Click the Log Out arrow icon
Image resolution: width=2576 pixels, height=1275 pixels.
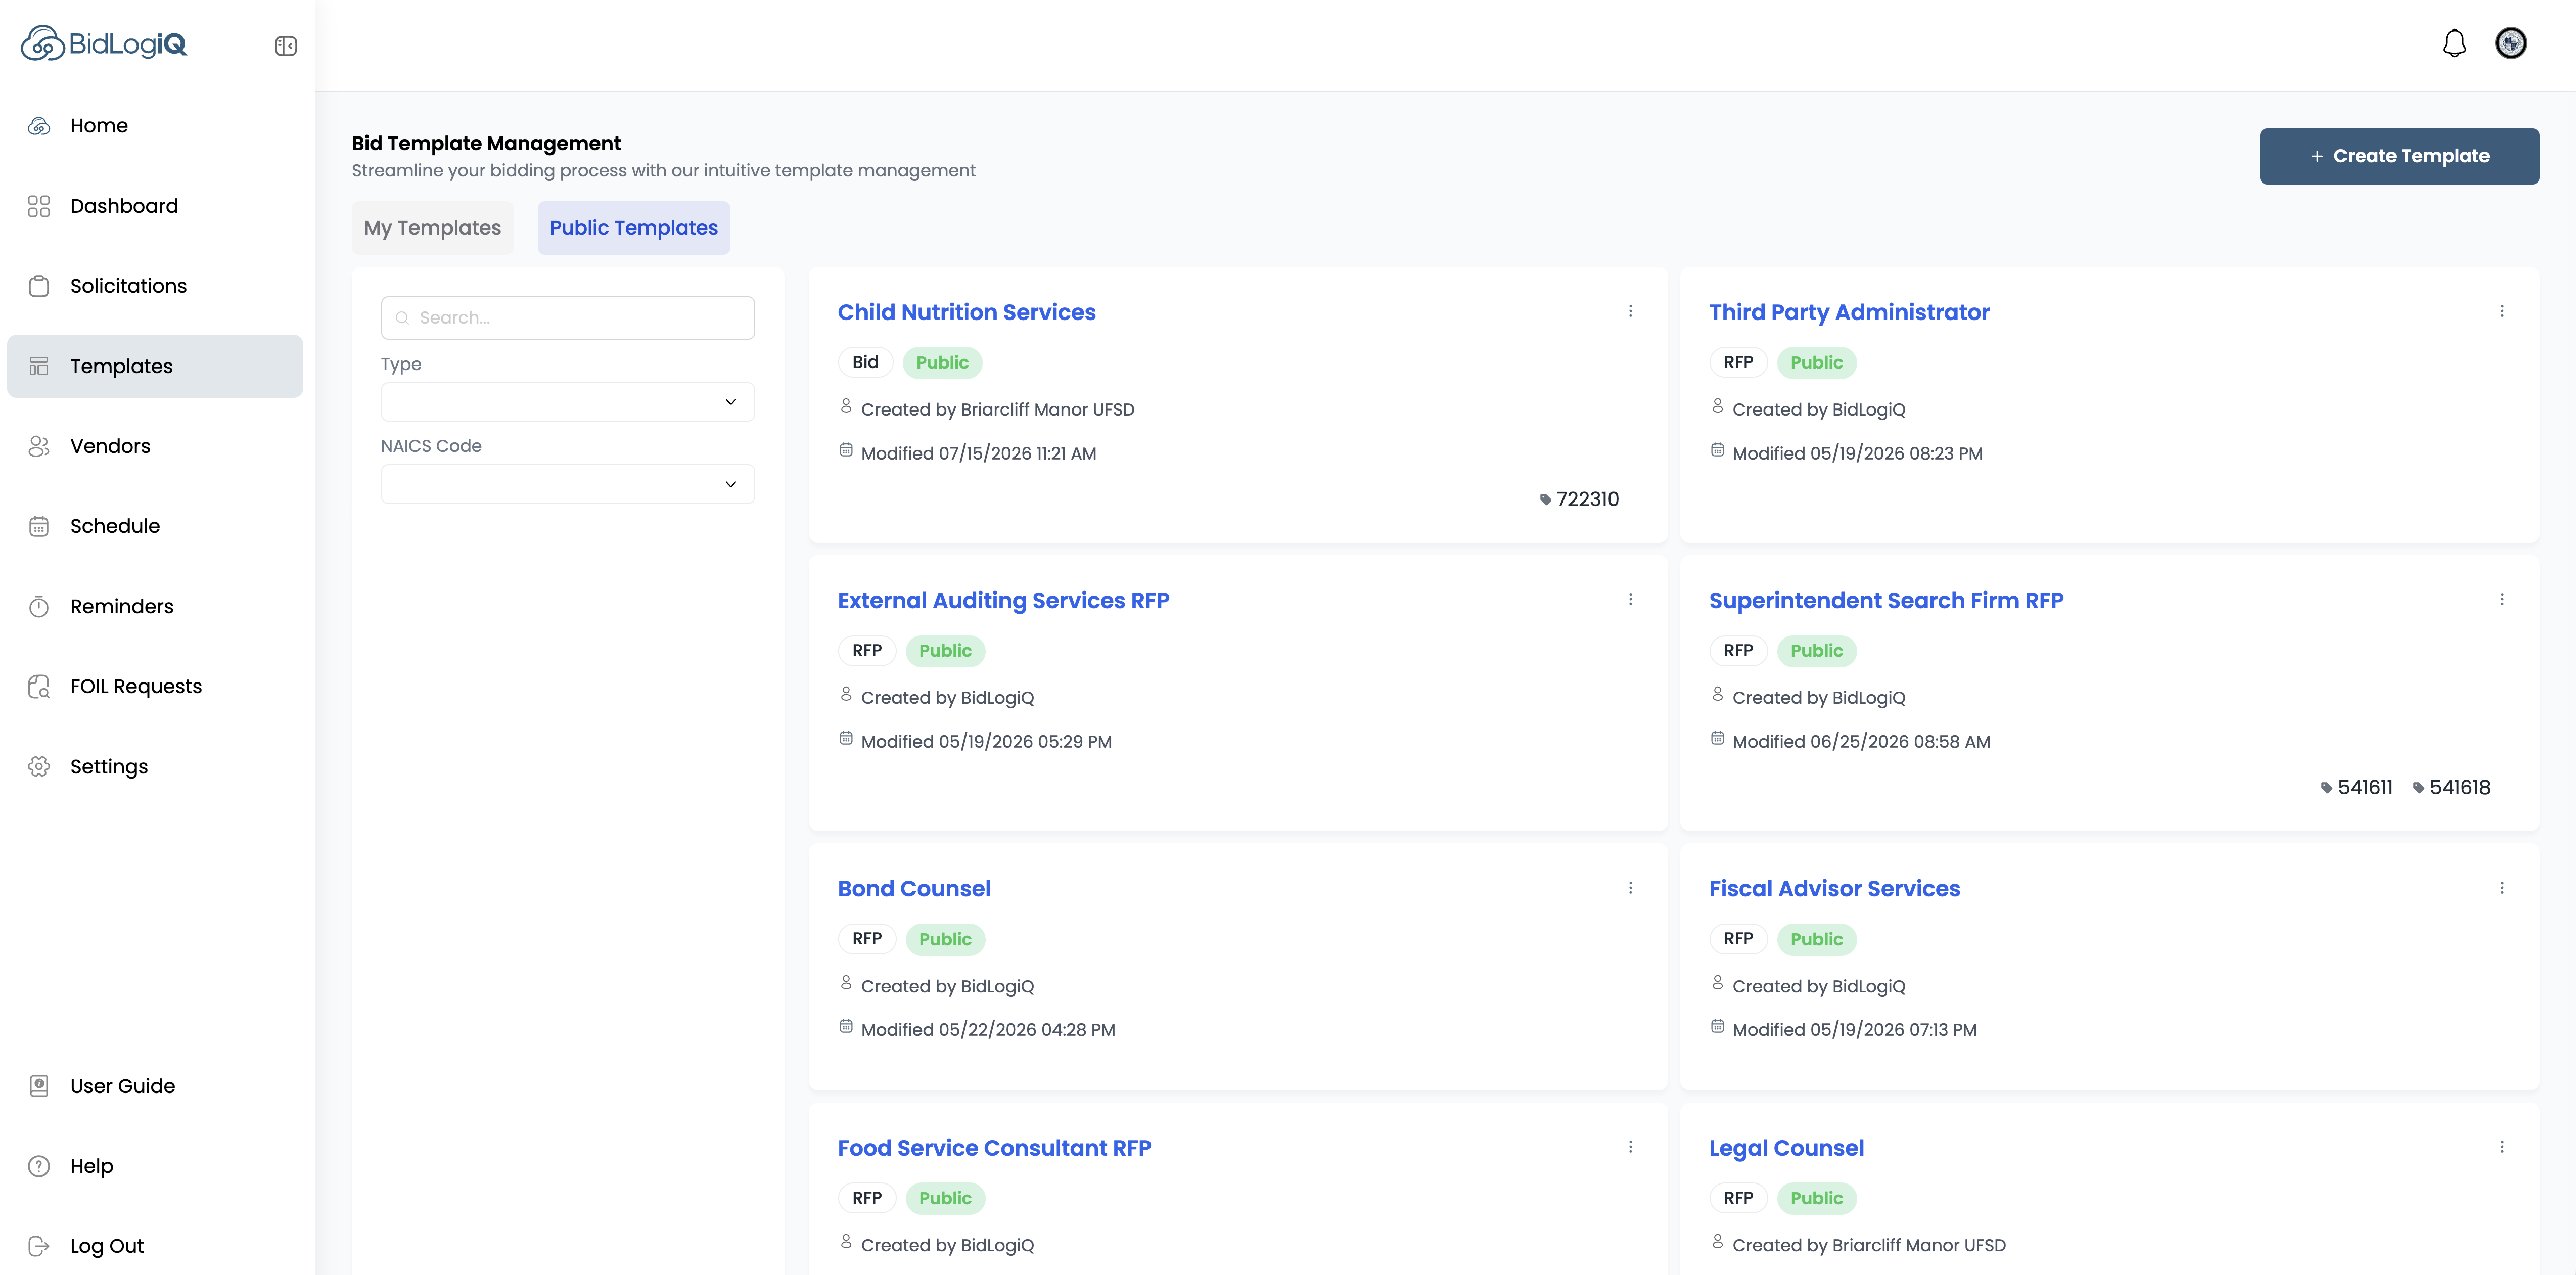39,1246
